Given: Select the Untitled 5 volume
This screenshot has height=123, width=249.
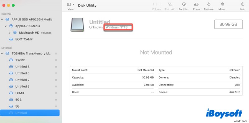Looking at the screenshot, I should point(22,73).
